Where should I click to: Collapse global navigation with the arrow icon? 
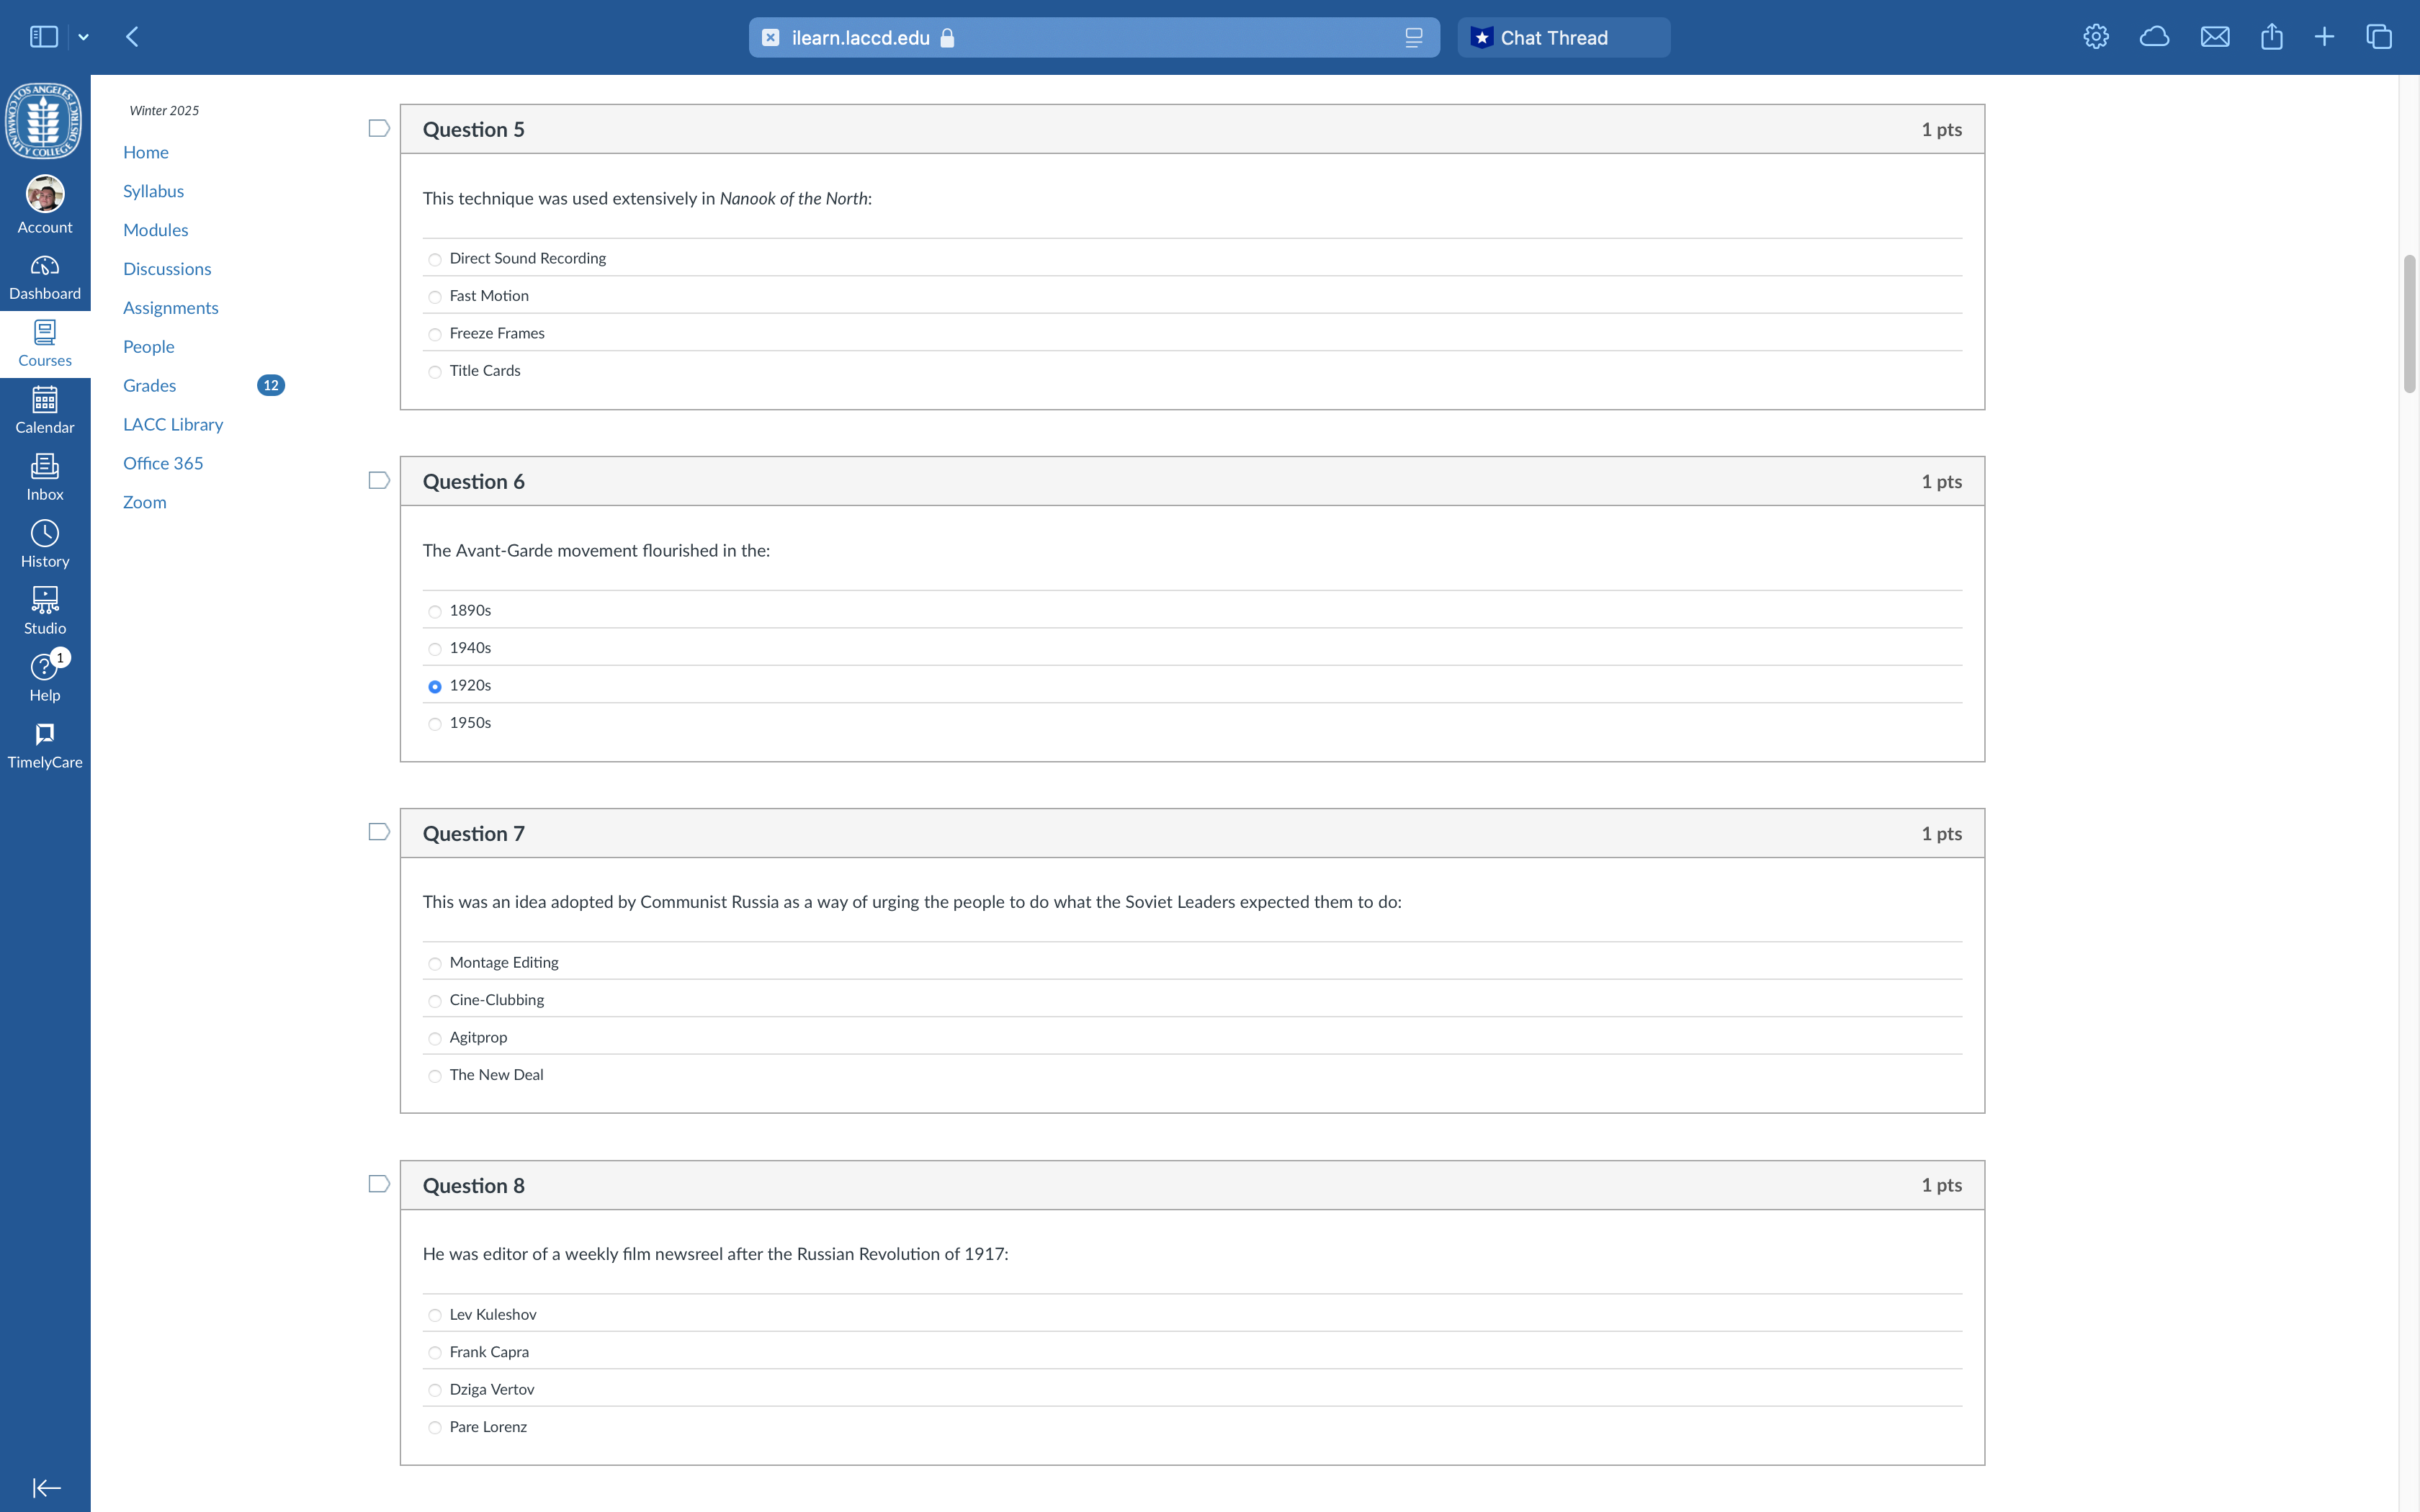(46, 1488)
